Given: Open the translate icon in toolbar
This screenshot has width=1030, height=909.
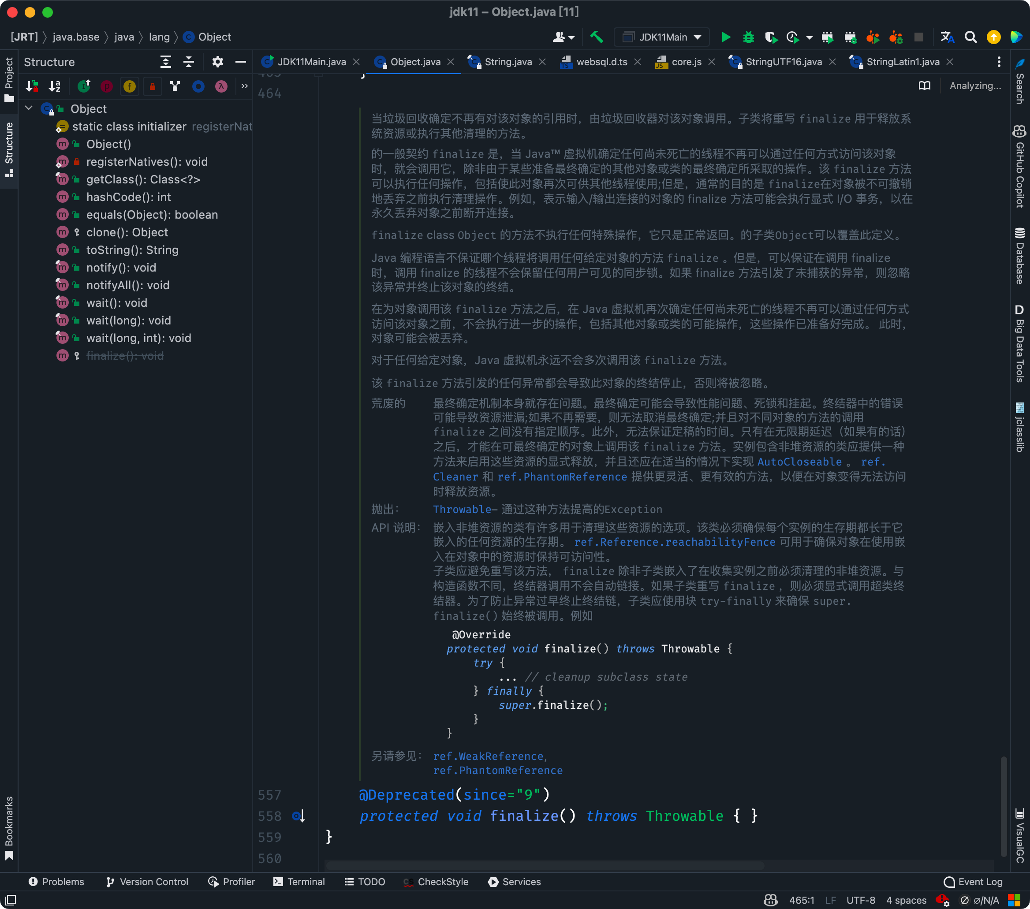Looking at the screenshot, I should pos(947,37).
